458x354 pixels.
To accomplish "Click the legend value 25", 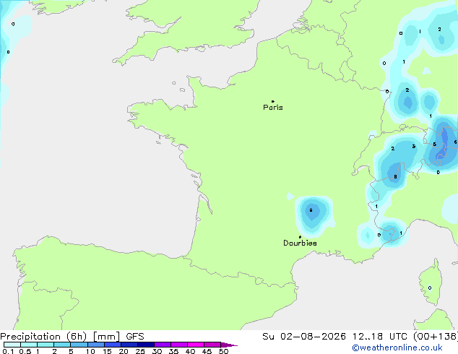I will [x=140, y=351].
